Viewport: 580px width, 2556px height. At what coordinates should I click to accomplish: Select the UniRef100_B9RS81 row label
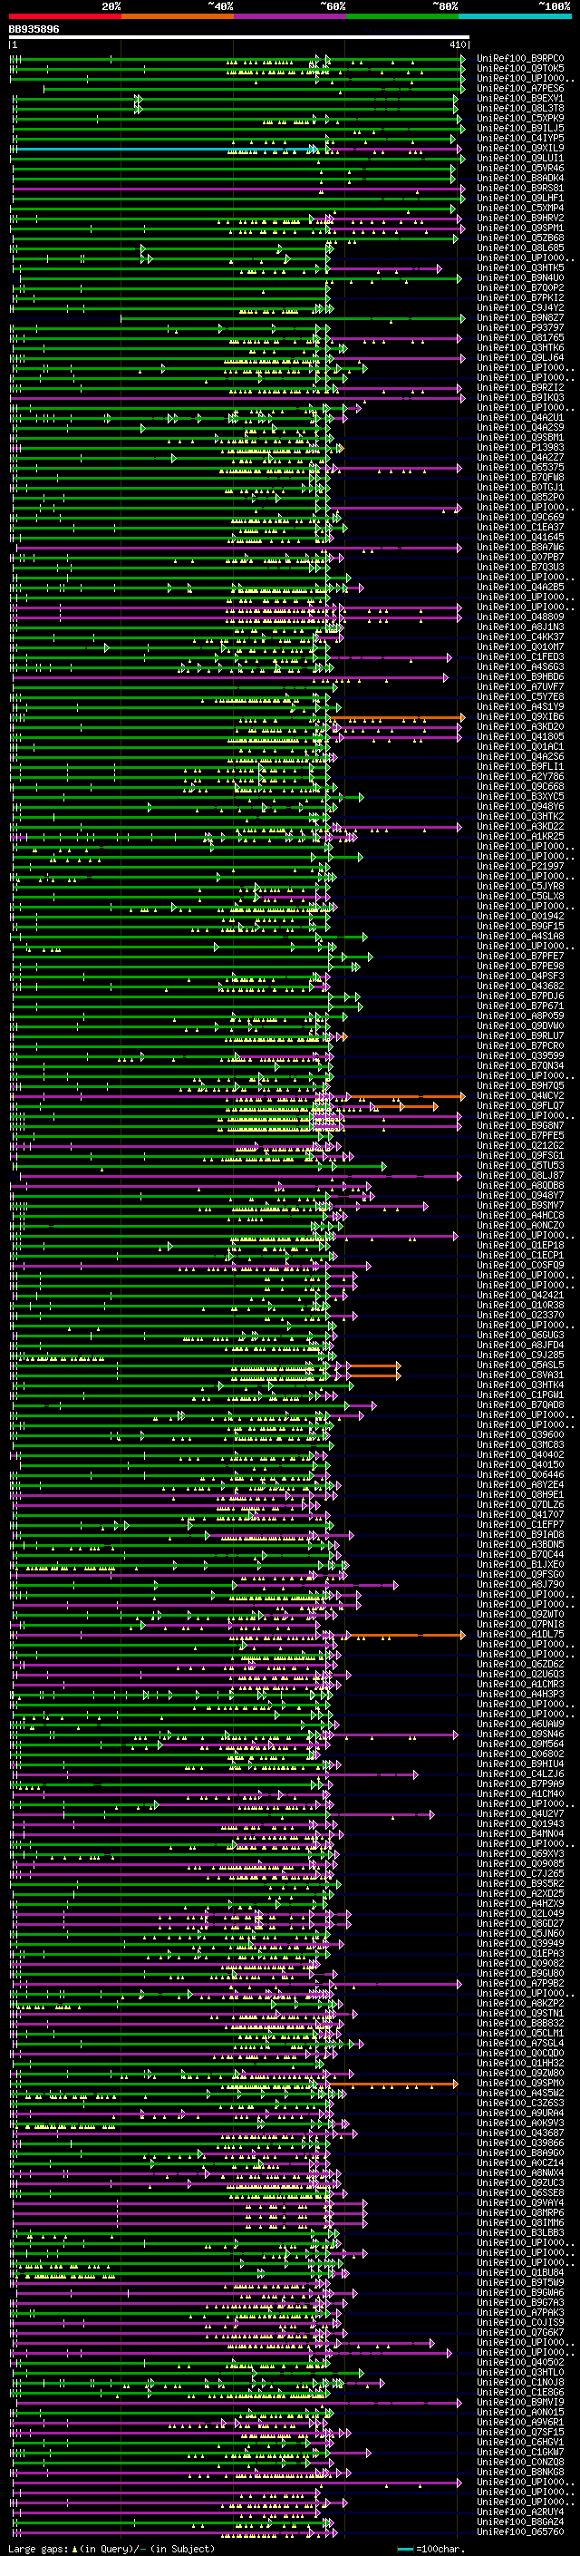coord(519,188)
